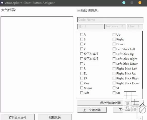Click the 加载代码 button
This screenshot has width=147, height=120.
tap(55, 117)
